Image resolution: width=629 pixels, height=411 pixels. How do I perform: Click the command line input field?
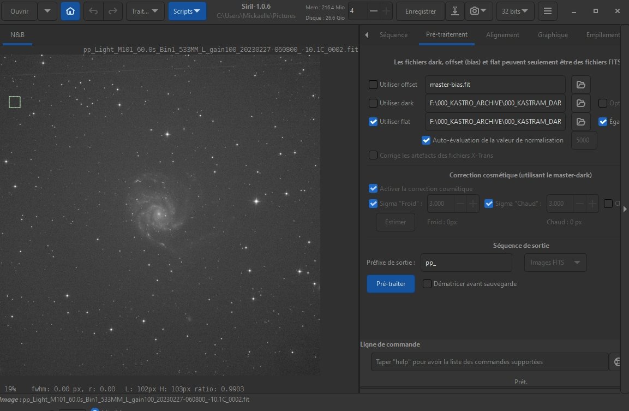pos(489,362)
